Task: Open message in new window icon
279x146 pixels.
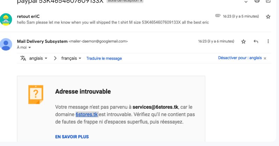Action: coord(268,1)
